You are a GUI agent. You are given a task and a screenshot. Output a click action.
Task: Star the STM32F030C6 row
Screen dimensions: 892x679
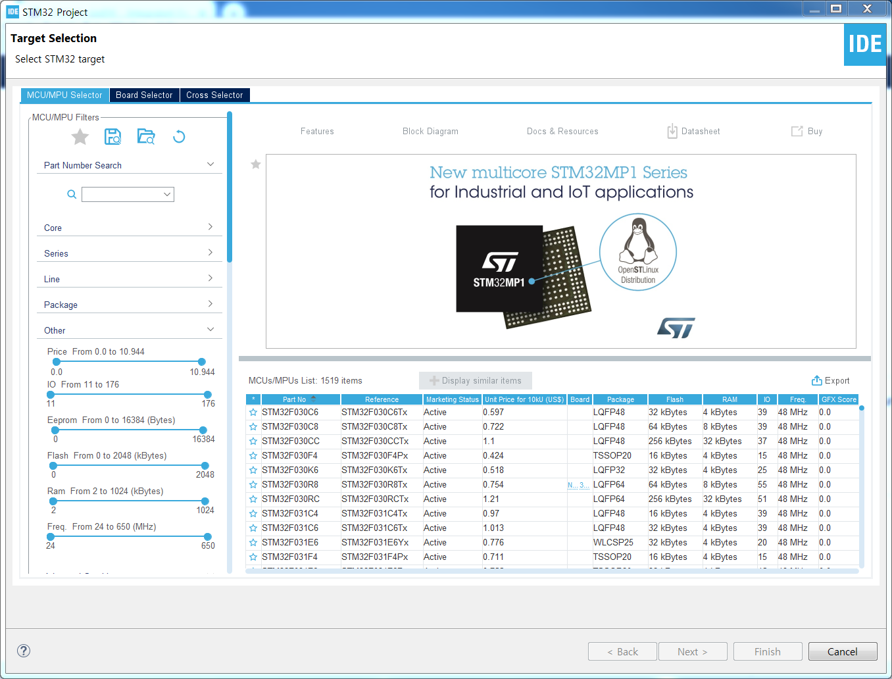coord(253,413)
